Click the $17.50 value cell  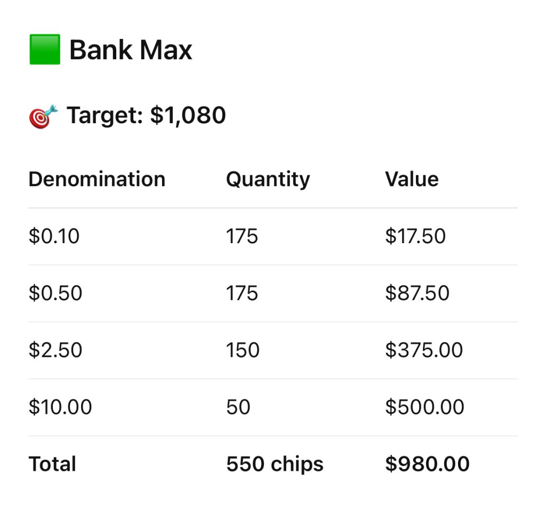coord(415,236)
